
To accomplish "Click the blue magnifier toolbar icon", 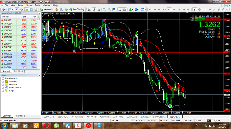I will (x=223, y=9).
